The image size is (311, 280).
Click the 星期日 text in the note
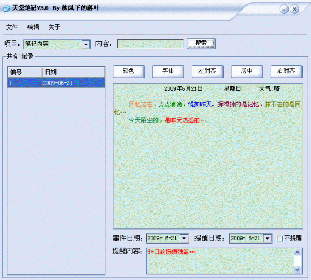click(232, 88)
